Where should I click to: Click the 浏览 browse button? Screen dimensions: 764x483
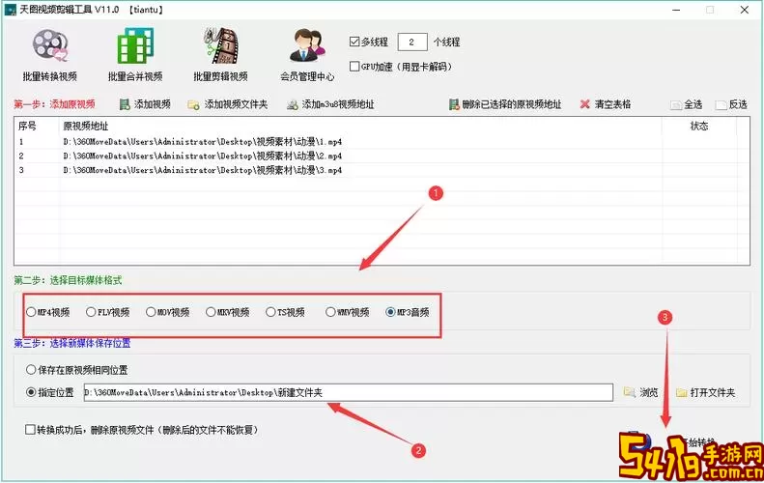640,392
